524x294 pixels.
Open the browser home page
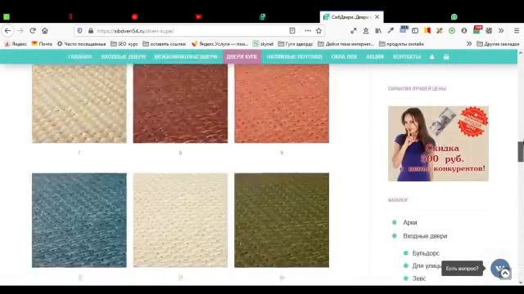click(x=45, y=31)
